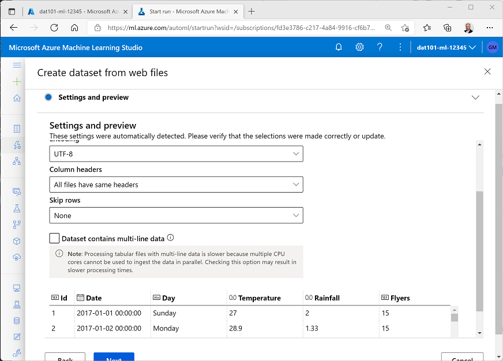Open the UTF-8 encoding dropdown

(x=176, y=154)
